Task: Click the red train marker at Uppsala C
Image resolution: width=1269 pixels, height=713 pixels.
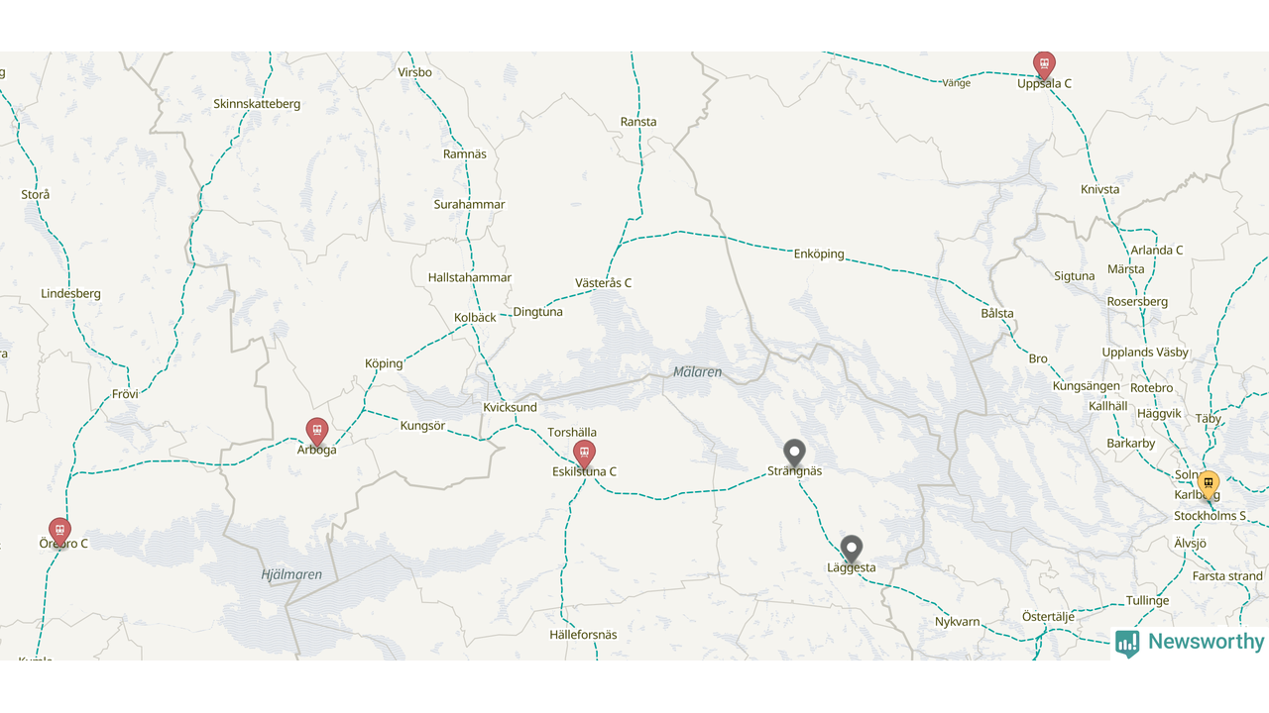Action: 1044,64
